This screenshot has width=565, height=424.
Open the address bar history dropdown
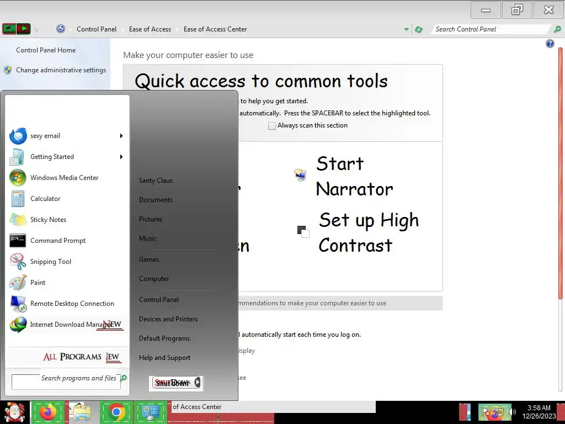pos(407,29)
